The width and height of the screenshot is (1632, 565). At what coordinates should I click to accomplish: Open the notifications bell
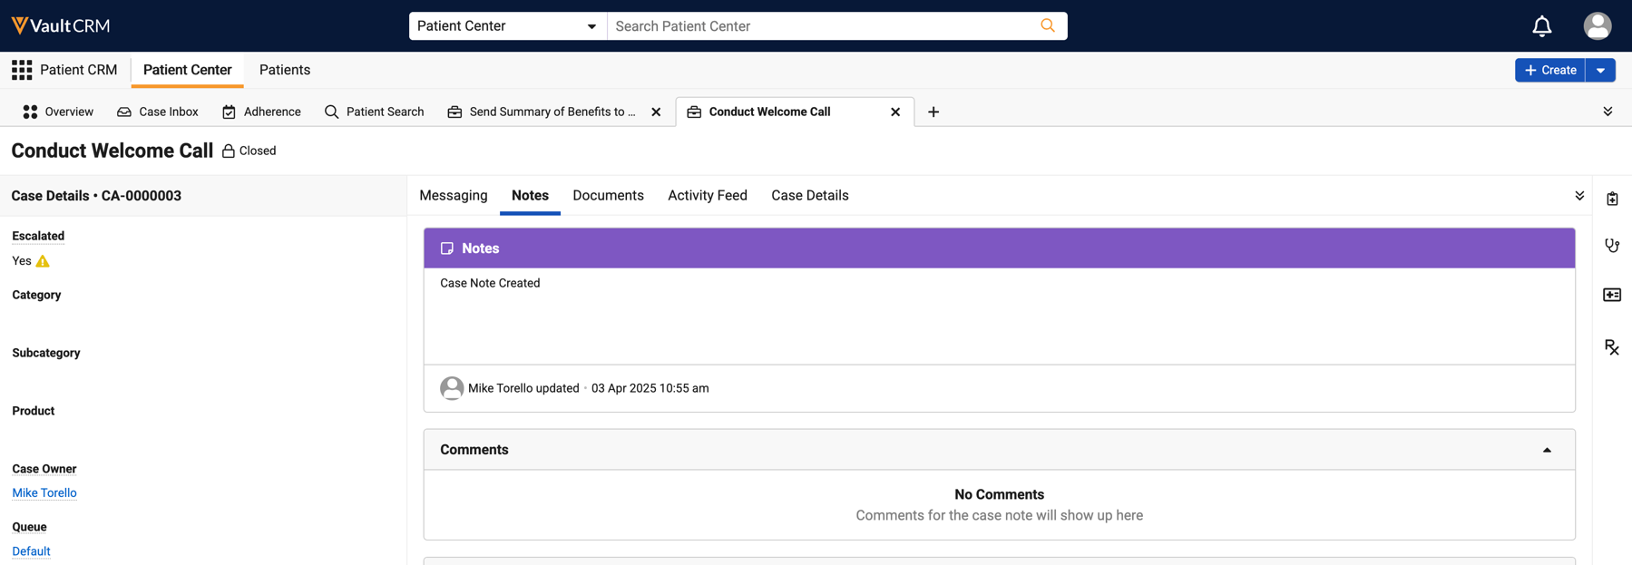[x=1541, y=26]
